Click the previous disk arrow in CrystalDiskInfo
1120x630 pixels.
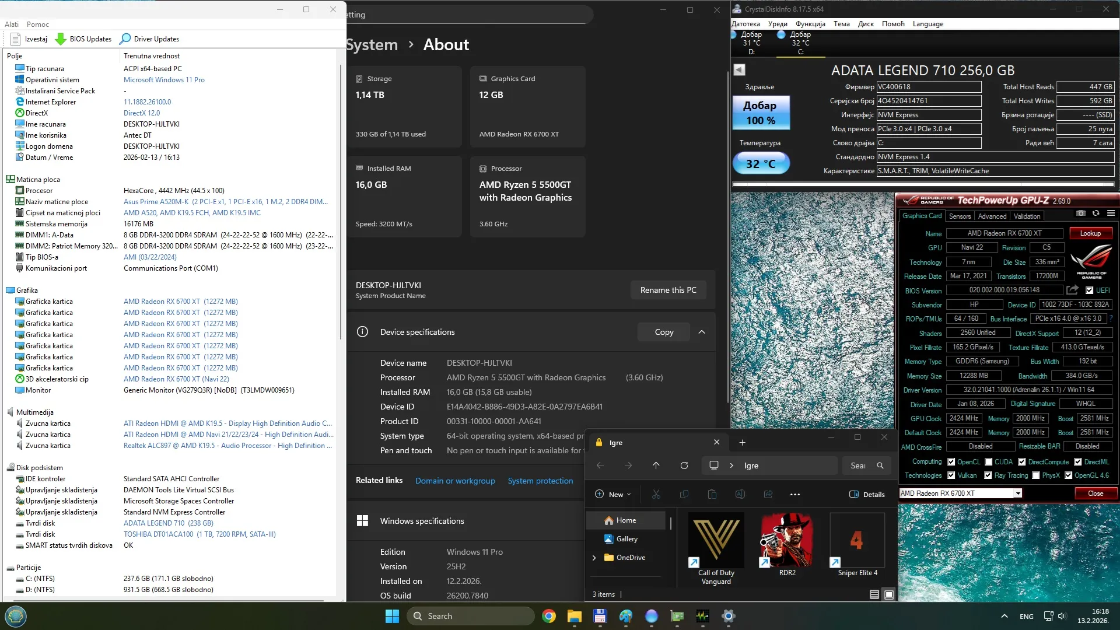pos(739,70)
